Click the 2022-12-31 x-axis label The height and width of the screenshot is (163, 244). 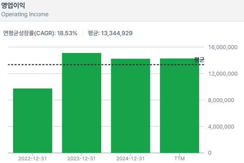click(33, 159)
